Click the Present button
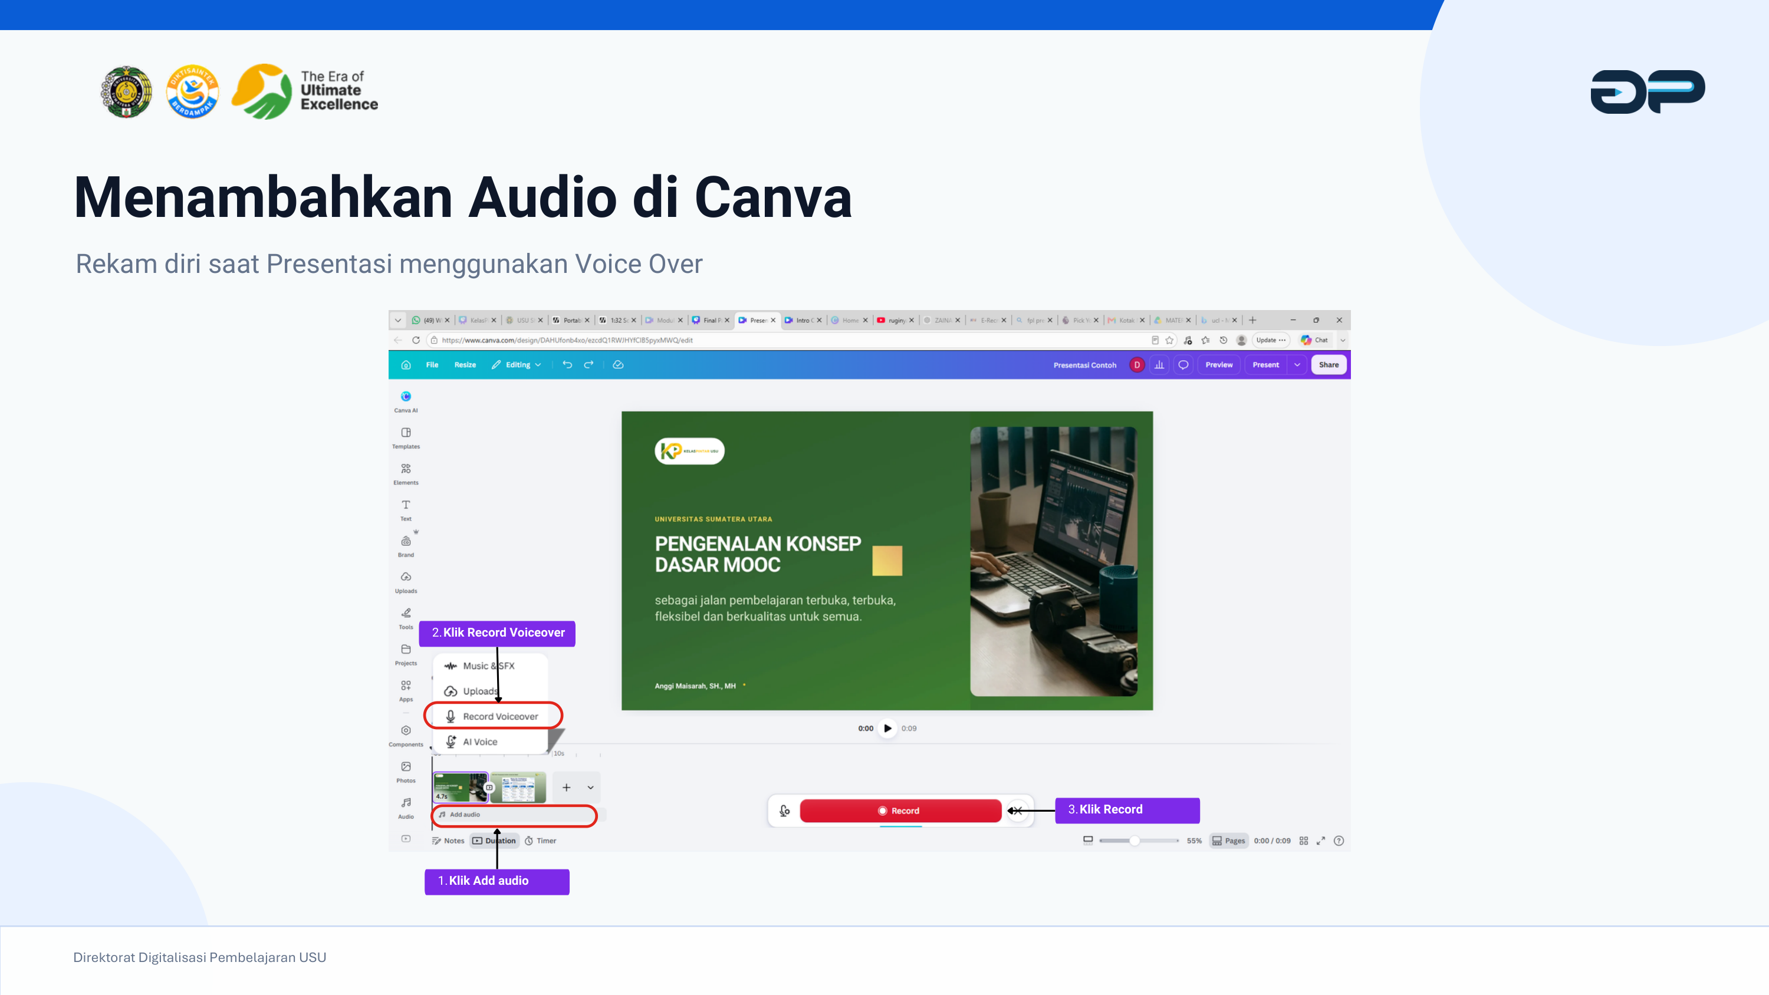 click(1265, 365)
